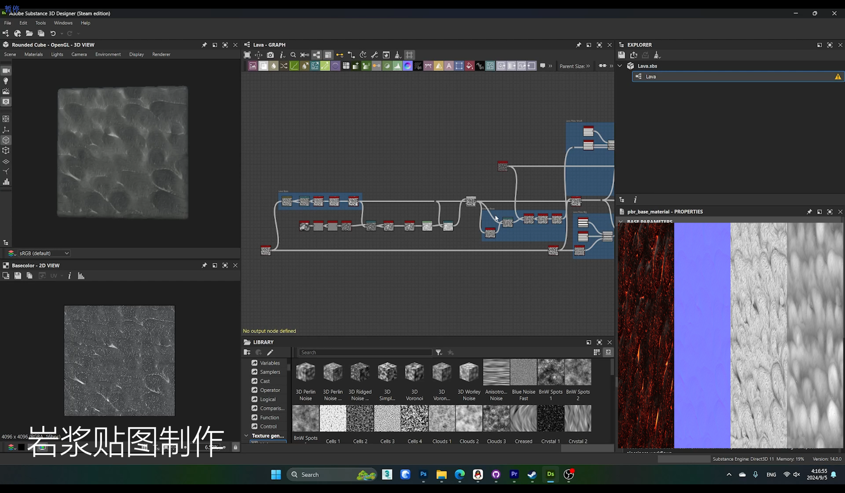Open histogram in Basecolor 2D view

tap(81, 276)
